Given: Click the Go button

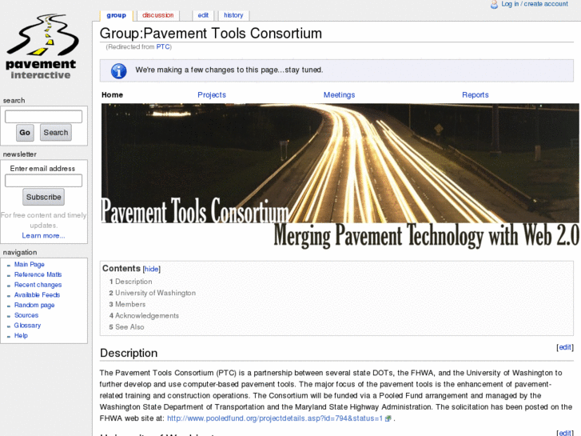Looking at the screenshot, I should (25, 133).
